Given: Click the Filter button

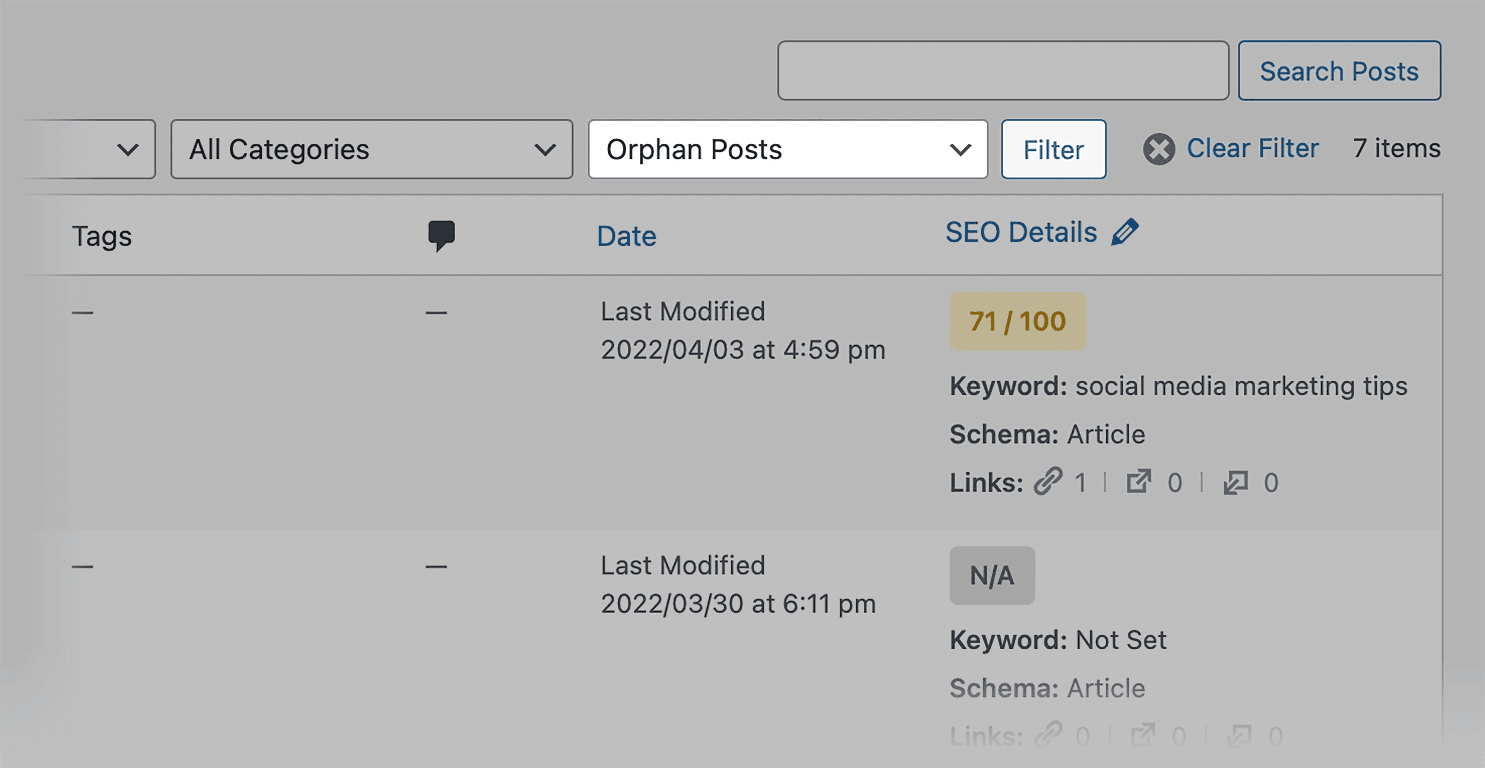Looking at the screenshot, I should coord(1053,149).
